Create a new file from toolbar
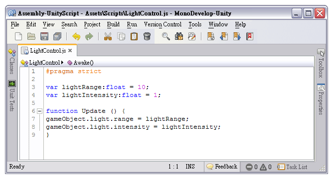333x179 pixels. pos(18,36)
